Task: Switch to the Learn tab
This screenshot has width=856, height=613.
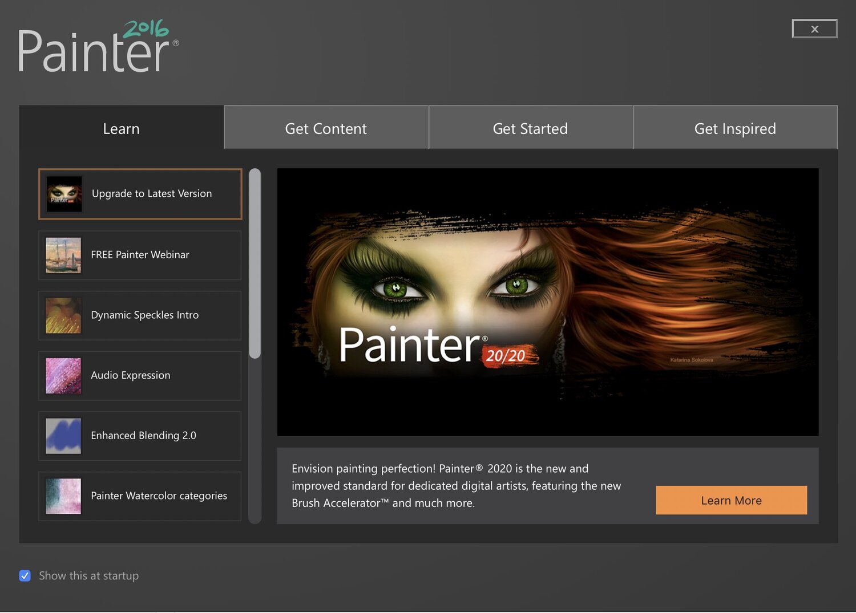Action: click(x=121, y=128)
